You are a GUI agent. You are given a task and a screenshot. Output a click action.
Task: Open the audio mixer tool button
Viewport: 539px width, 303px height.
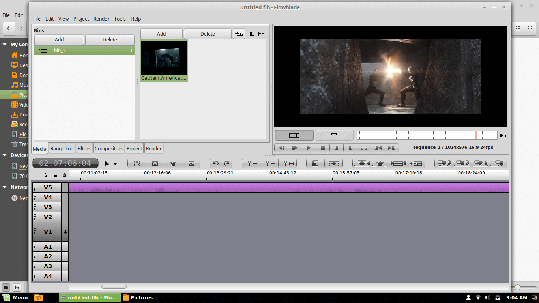click(x=137, y=163)
